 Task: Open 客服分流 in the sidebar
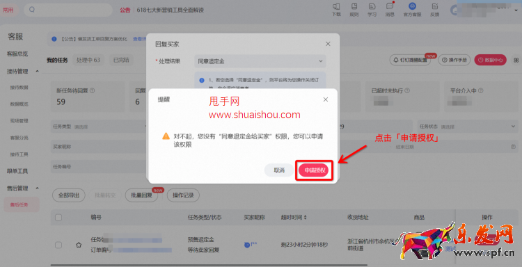pyautogui.click(x=19, y=137)
